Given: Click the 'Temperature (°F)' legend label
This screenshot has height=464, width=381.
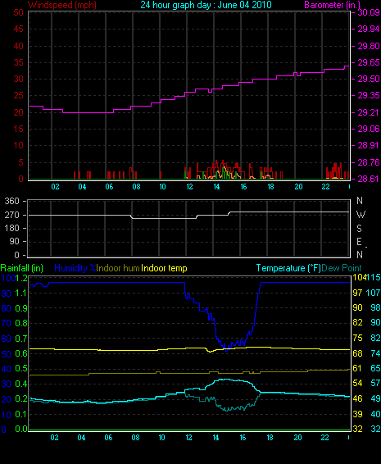Looking at the screenshot, I should pyautogui.click(x=288, y=268).
